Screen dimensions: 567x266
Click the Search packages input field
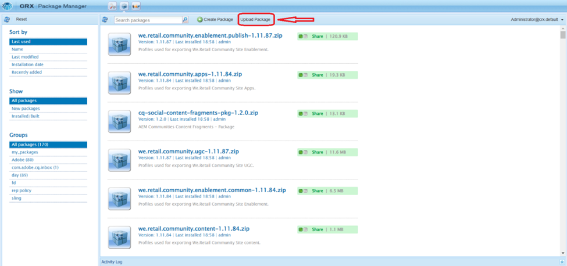click(148, 20)
